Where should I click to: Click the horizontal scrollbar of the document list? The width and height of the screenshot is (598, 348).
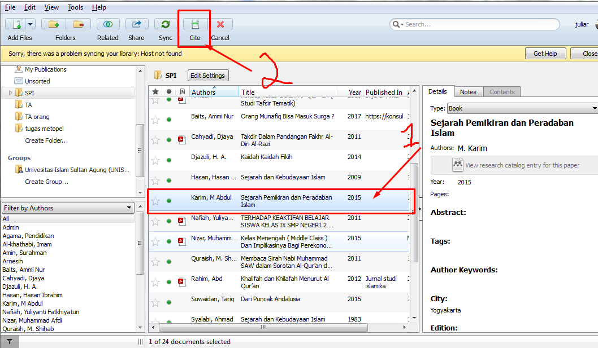coord(263,328)
